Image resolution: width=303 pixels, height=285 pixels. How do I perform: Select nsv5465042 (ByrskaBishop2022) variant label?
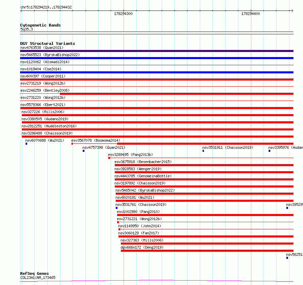tap(145, 190)
